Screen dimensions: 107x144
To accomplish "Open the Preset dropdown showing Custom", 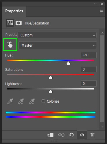I will [x=57, y=35].
